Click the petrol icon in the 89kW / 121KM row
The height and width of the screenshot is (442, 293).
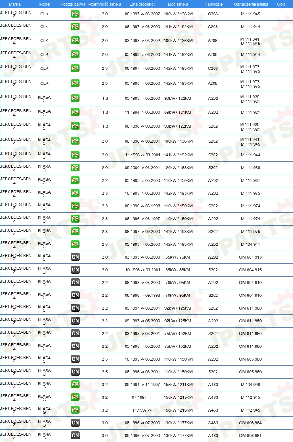75,112
